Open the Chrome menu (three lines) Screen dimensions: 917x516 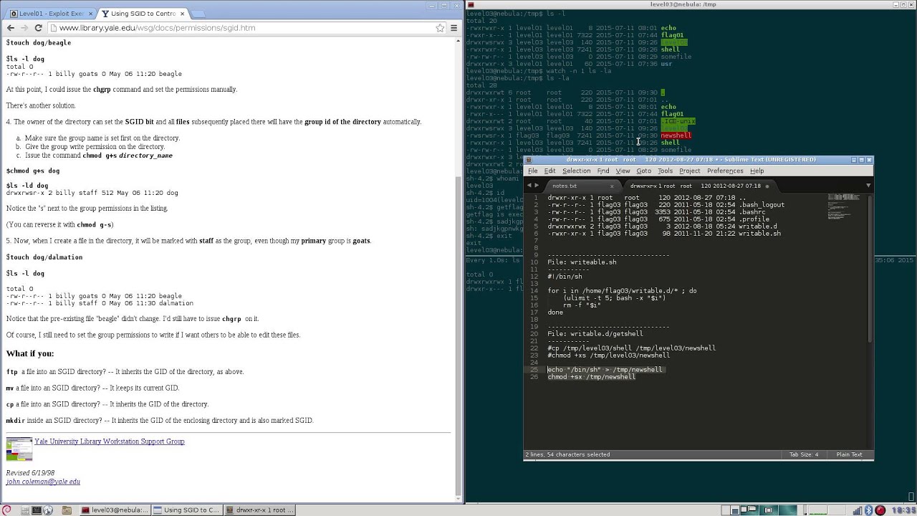pyautogui.click(x=453, y=28)
